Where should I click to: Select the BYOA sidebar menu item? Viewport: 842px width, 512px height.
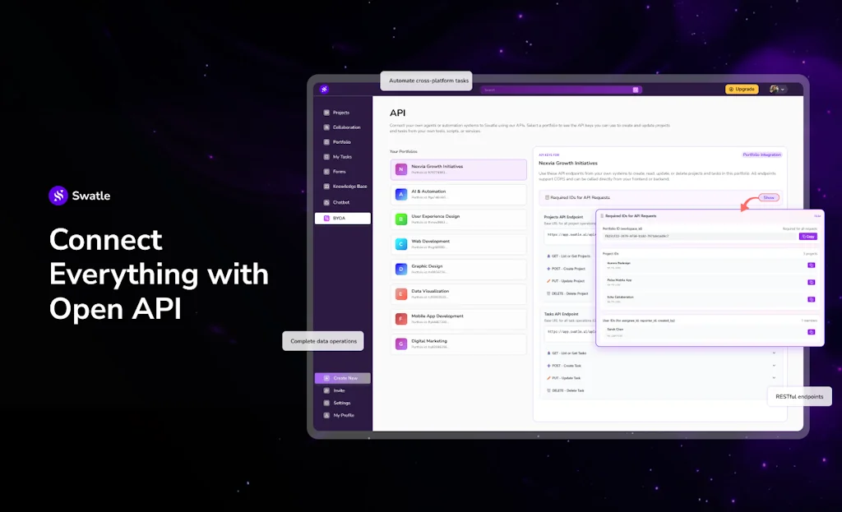pyautogui.click(x=342, y=218)
